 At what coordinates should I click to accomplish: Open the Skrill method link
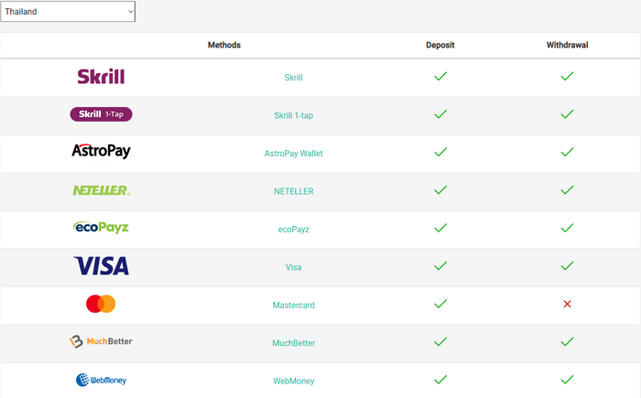(293, 78)
